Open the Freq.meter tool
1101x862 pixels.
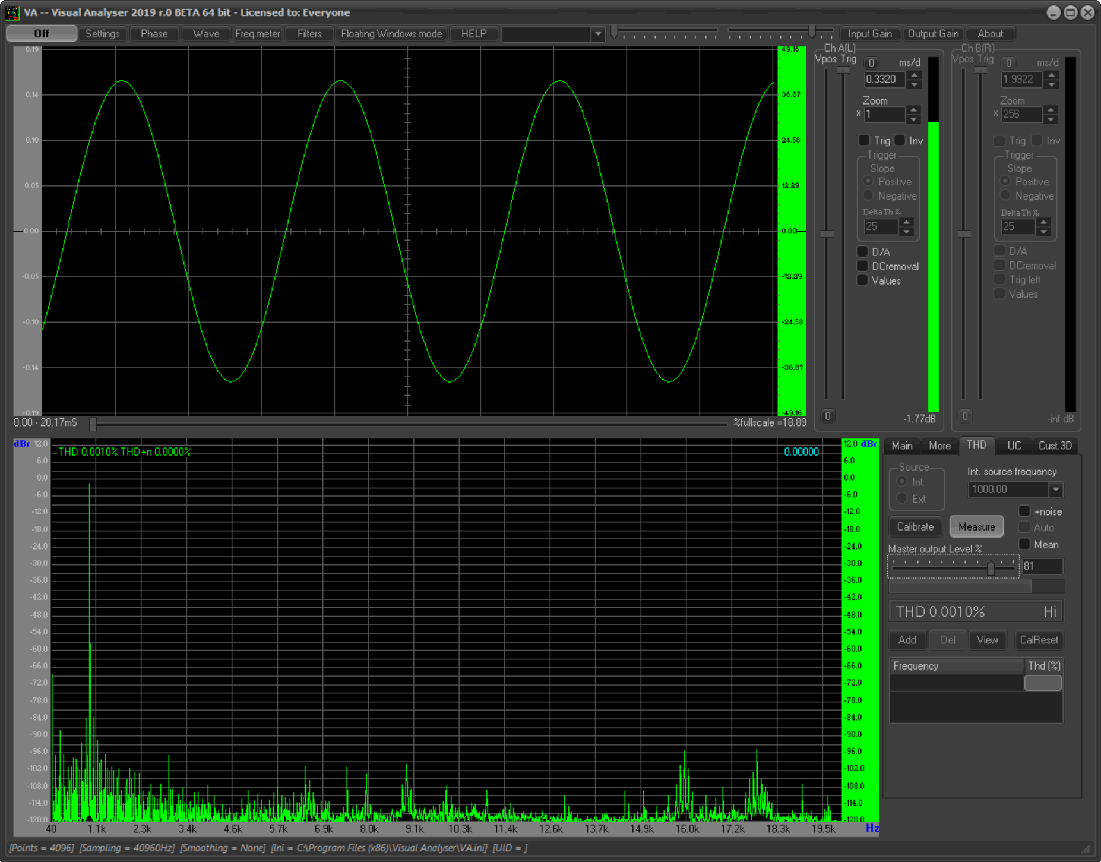[x=257, y=34]
